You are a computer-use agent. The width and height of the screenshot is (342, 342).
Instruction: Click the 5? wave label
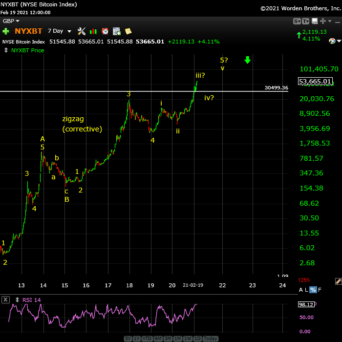coord(224,60)
